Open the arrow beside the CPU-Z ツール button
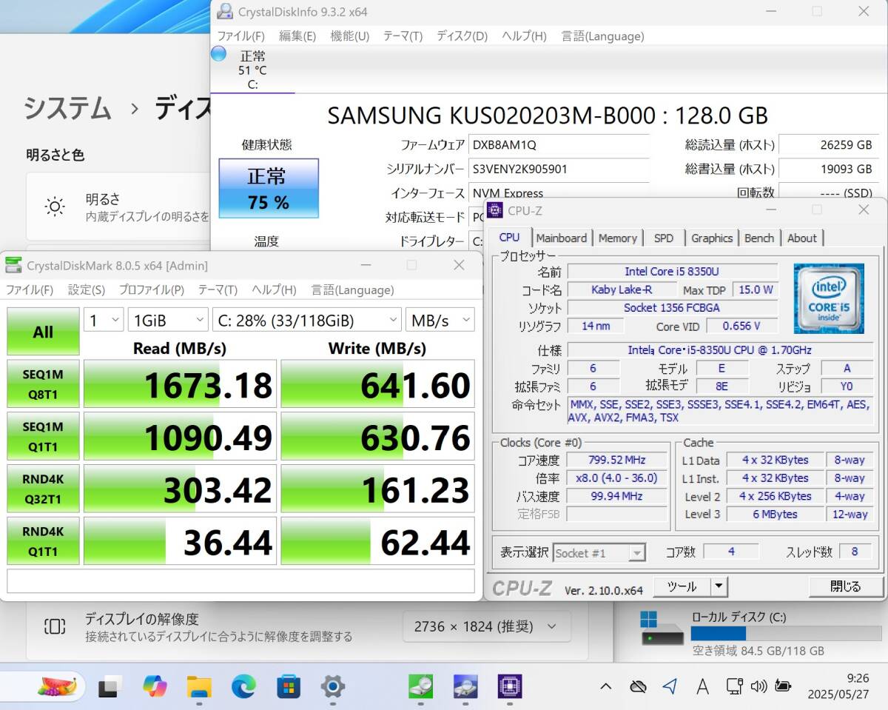The height and width of the screenshot is (710, 888). click(719, 586)
